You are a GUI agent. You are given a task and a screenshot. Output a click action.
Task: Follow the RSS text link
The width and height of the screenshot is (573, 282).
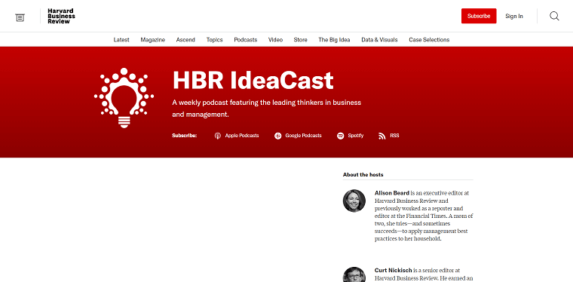pyautogui.click(x=394, y=136)
